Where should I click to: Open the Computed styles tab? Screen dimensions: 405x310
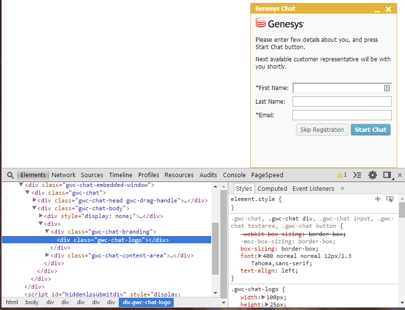(x=272, y=189)
